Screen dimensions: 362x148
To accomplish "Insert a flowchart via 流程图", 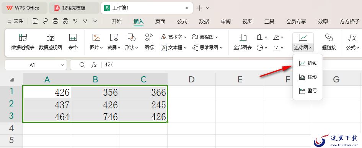I will point(205,37).
